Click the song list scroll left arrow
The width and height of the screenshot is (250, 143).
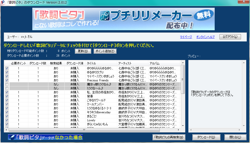click(x=6, y=130)
